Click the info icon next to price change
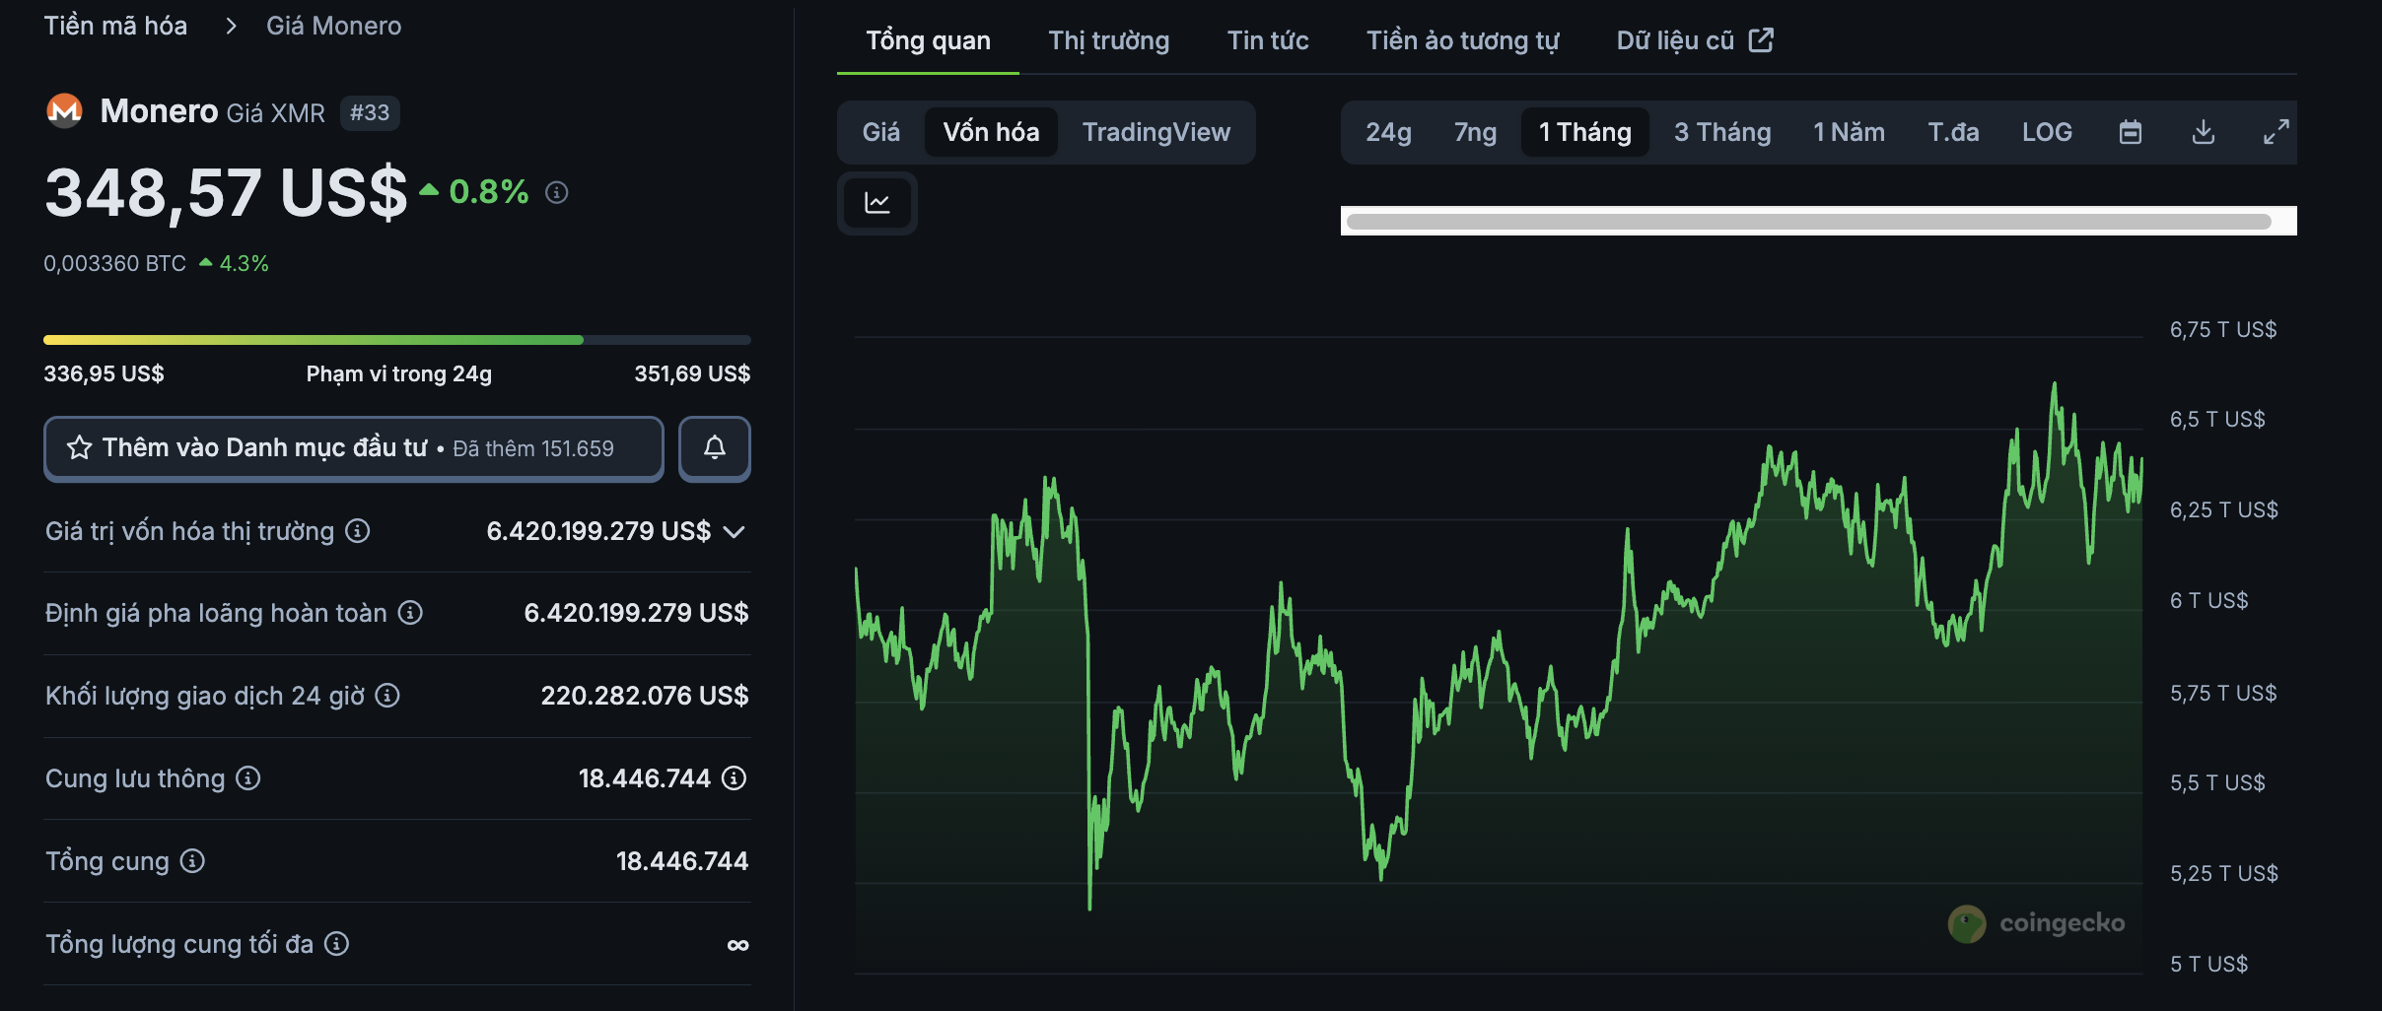This screenshot has height=1011, width=2382. 558,192
